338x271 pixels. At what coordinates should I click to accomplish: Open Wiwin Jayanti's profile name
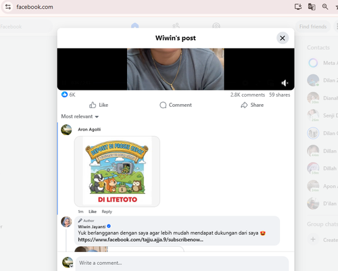[x=92, y=226]
